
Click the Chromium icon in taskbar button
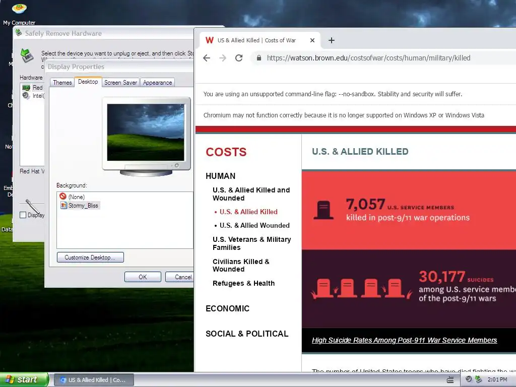[63, 380]
